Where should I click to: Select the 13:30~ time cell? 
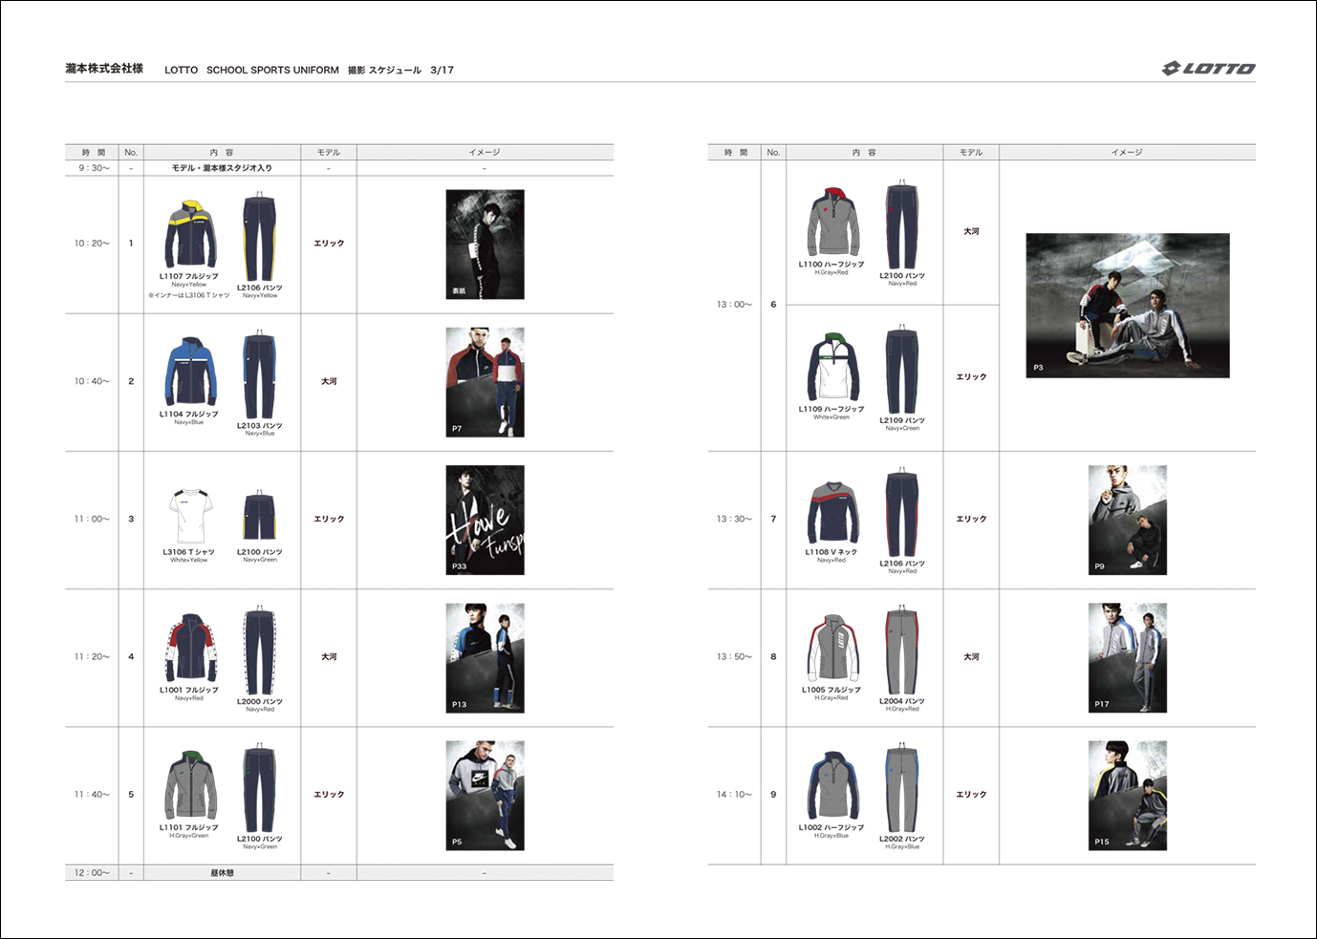(734, 519)
